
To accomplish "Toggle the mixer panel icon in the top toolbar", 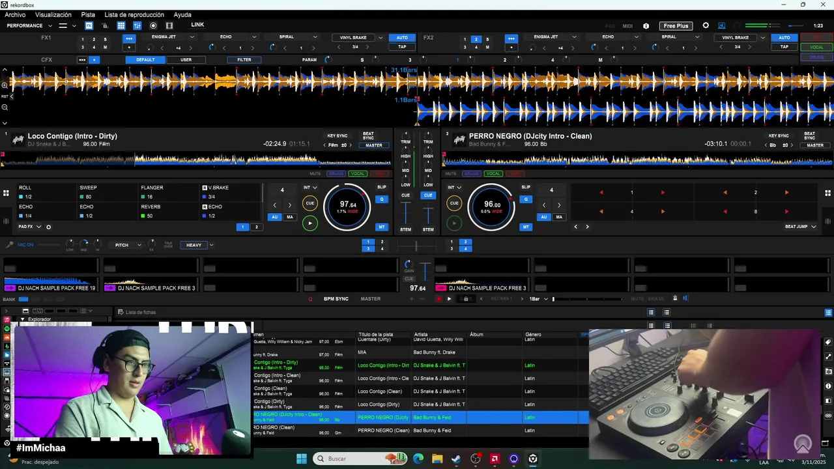I will (137, 25).
